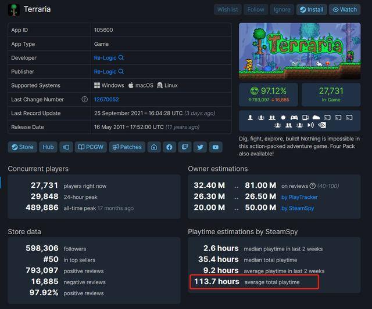Click the Terraria banner image
Viewport: 372px width, 309px height.
click(300, 51)
